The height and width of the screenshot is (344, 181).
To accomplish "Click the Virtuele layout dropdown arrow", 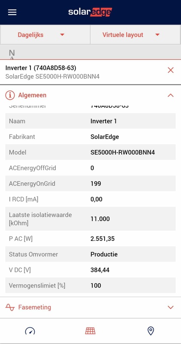I will [157, 35].
